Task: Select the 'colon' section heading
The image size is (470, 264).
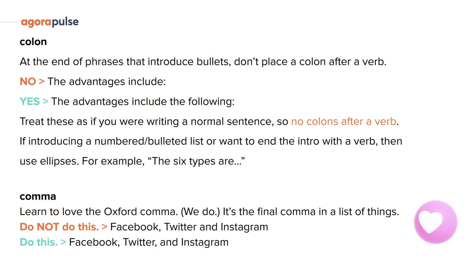Action: pos(33,42)
